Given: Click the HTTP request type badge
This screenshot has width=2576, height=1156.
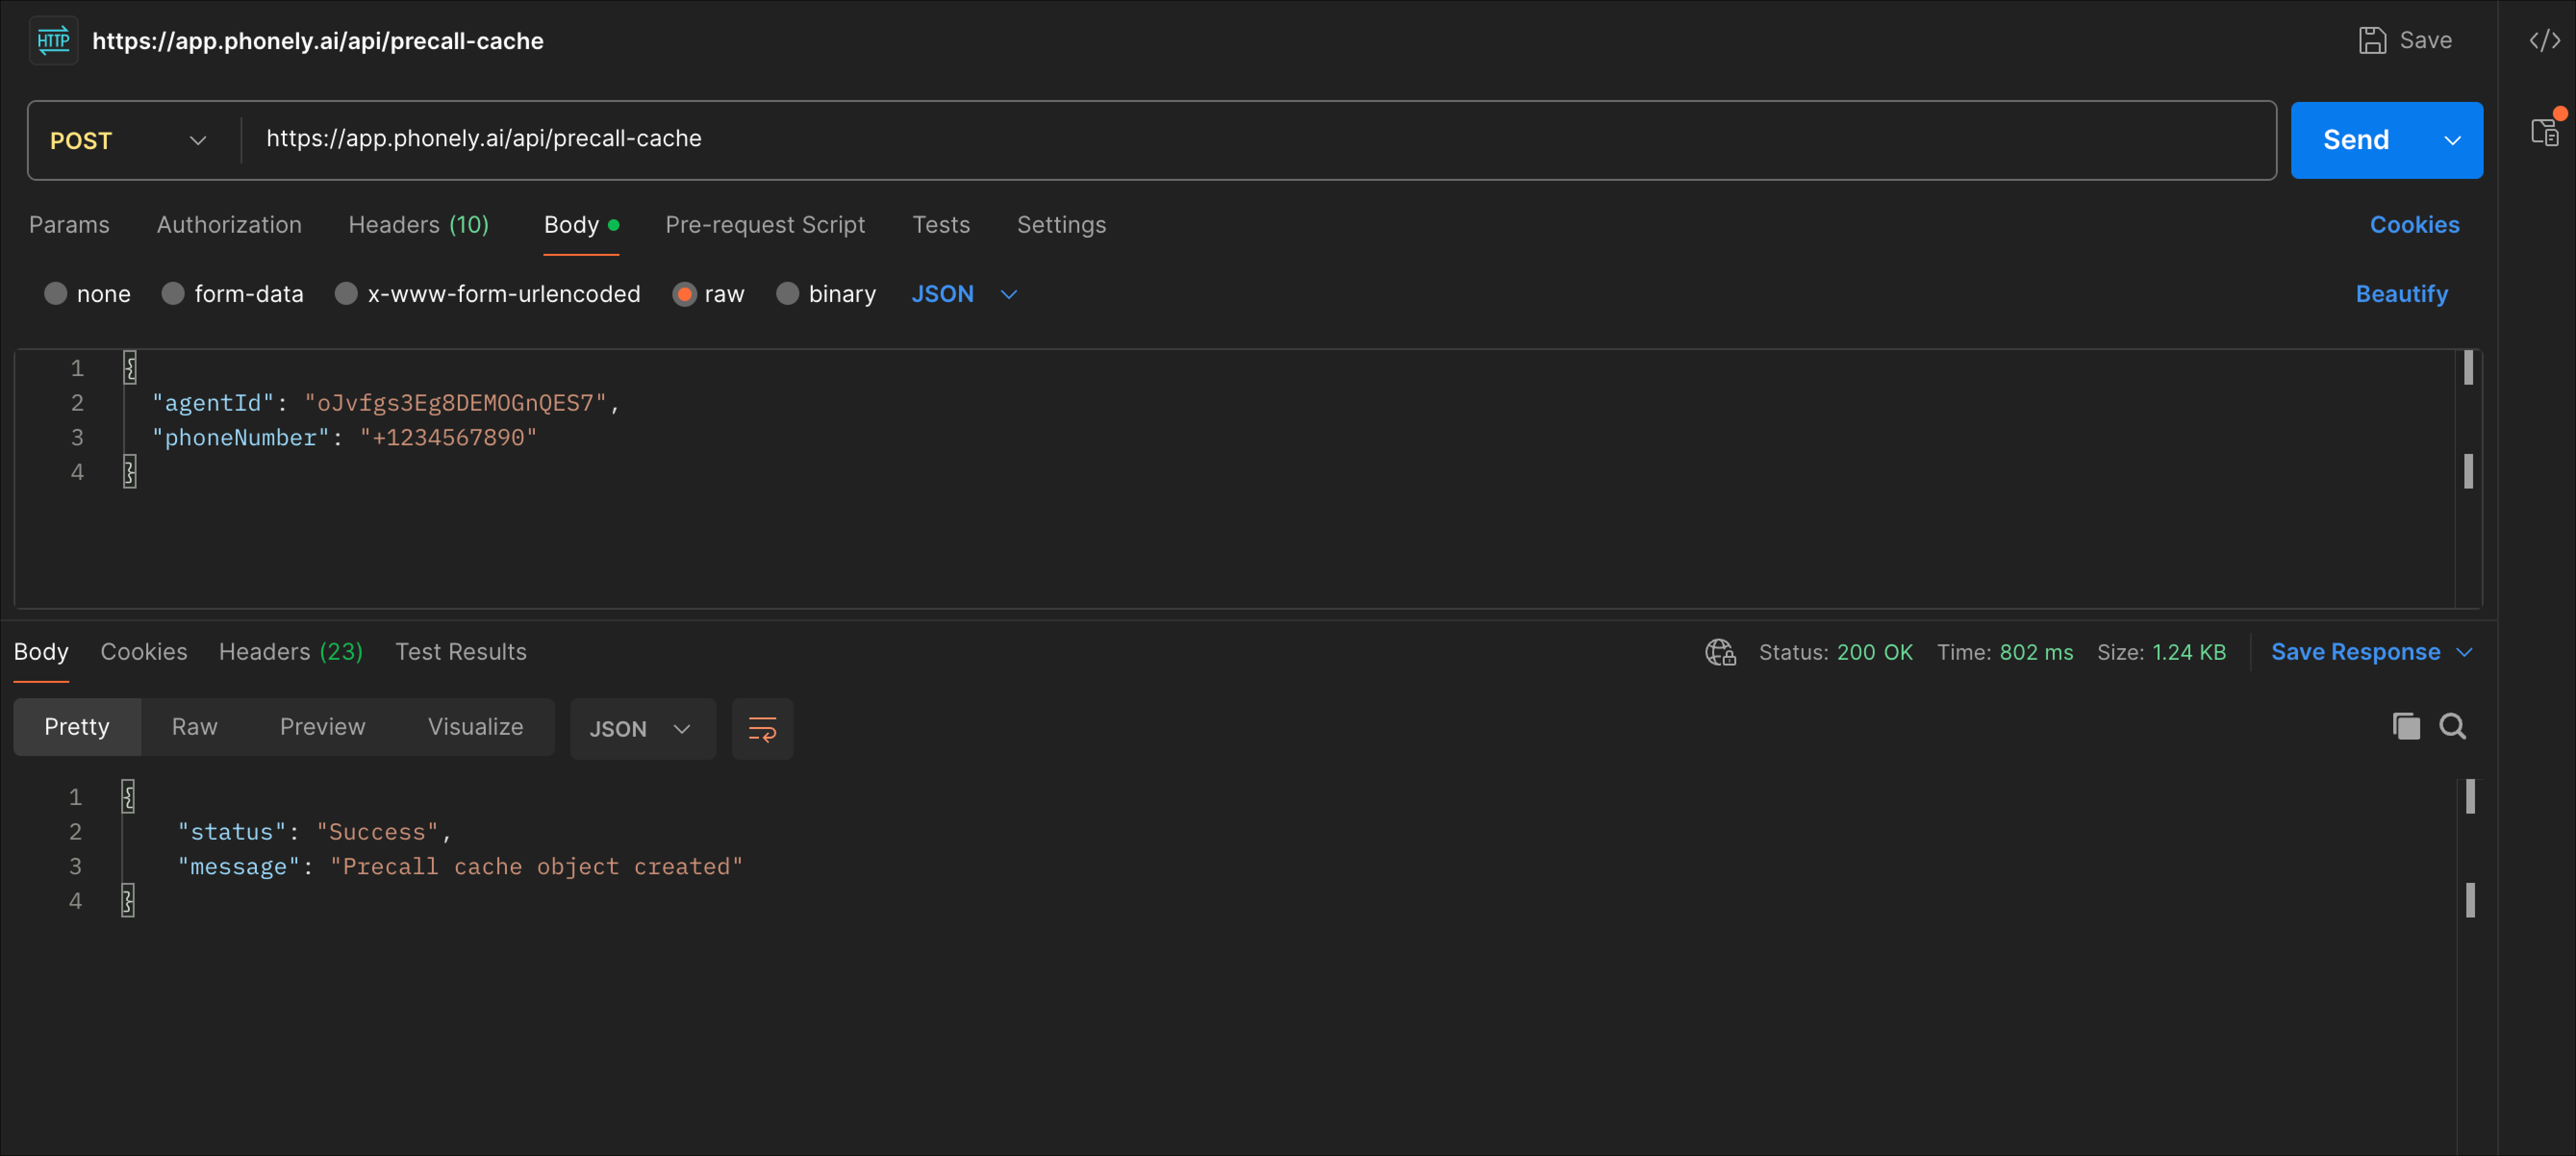Looking at the screenshot, I should 52,40.
